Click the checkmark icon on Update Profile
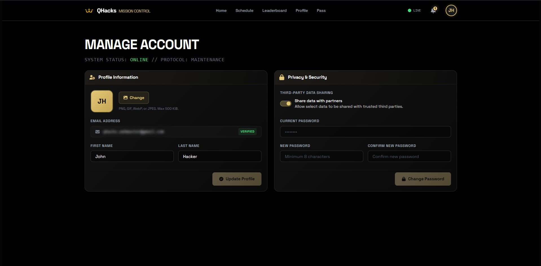Screen dimensions: 541x266 (222, 179)
